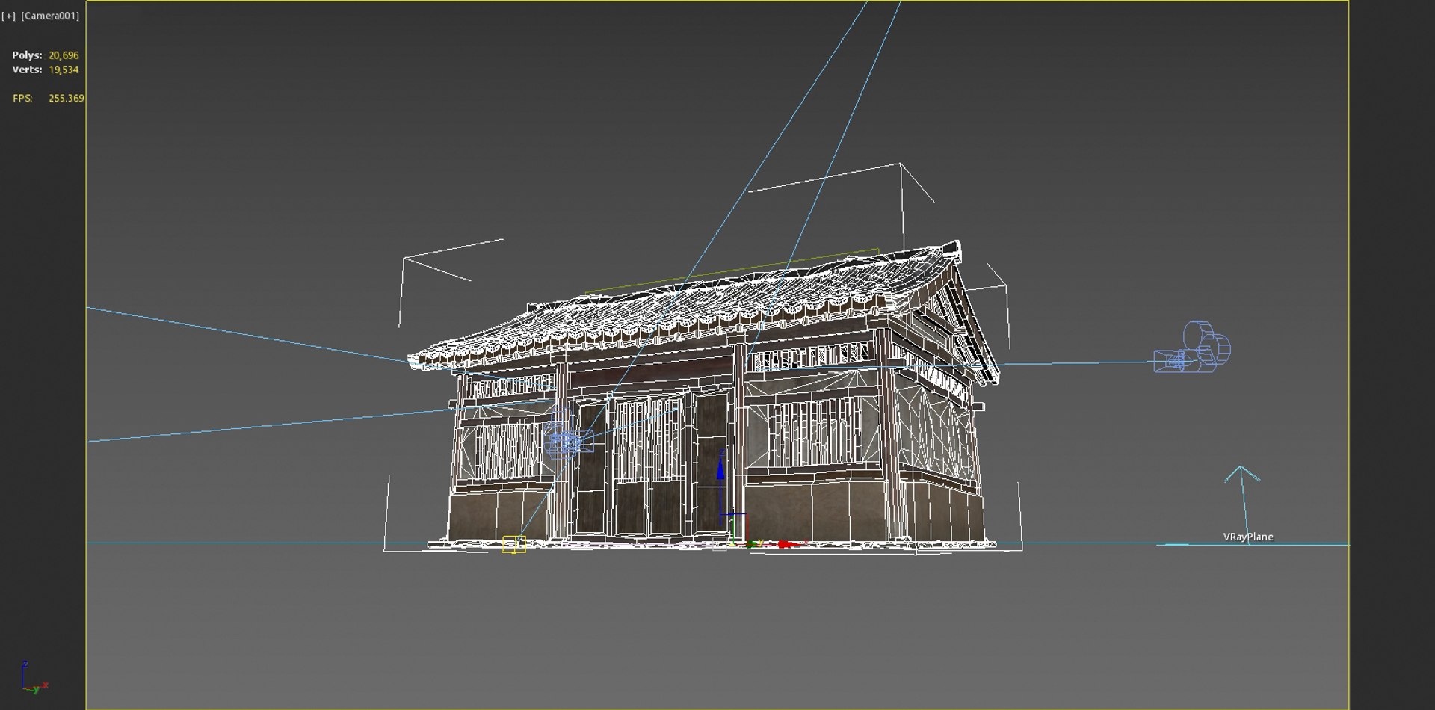Open the Camera001 viewport view menu

coord(50,16)
